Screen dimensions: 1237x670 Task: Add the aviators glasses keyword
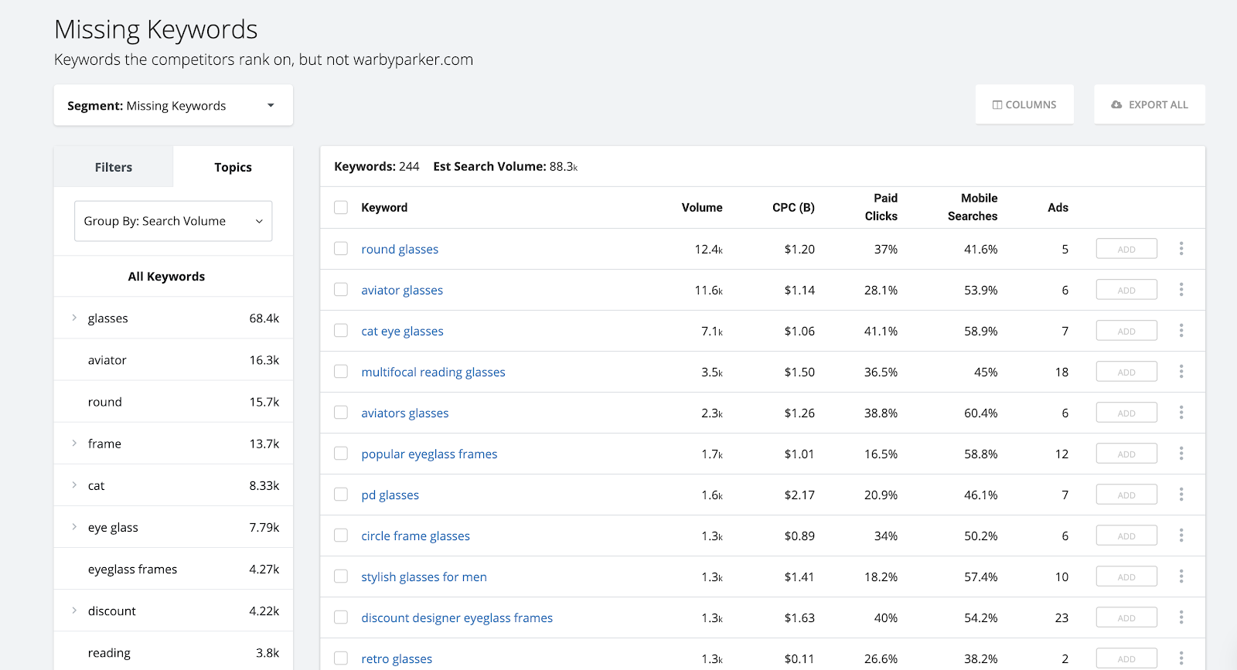click(1126, 413)
